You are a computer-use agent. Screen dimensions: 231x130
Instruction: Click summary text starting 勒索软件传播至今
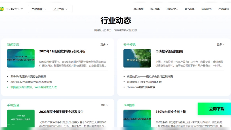pos(73,64)
